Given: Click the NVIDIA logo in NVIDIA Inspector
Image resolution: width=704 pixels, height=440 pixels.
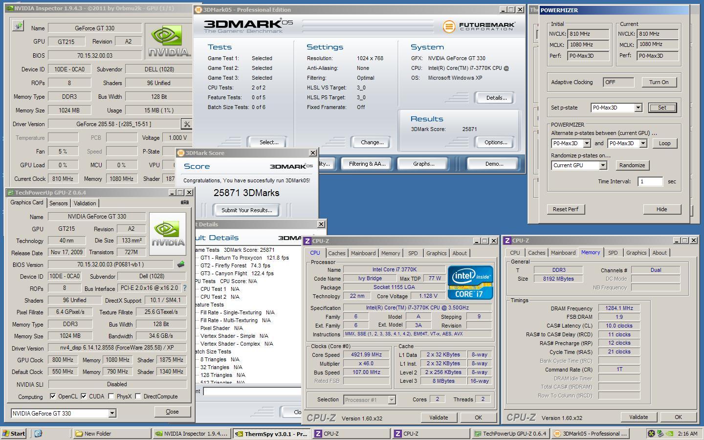Looking at the screenshot, I should 170,42.
